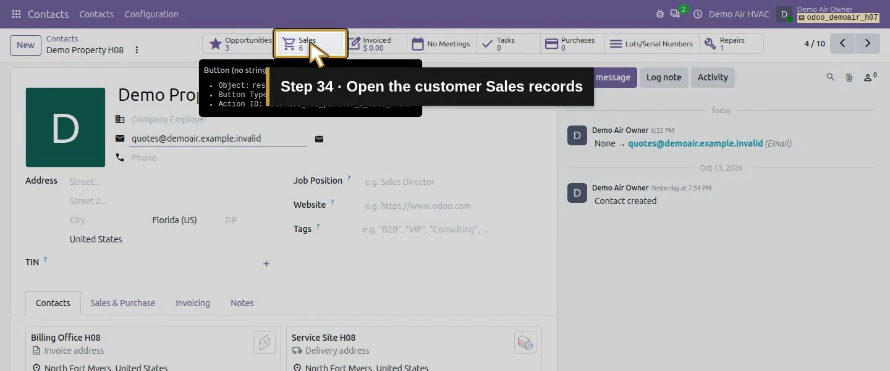Show help tooltip for TIN
The width and height of the screenshot is (890, 371).
click(45, 260)
